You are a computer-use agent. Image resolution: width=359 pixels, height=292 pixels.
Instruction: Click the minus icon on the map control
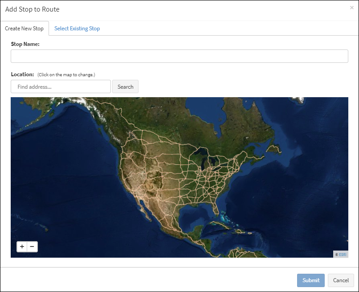[31, 246]
